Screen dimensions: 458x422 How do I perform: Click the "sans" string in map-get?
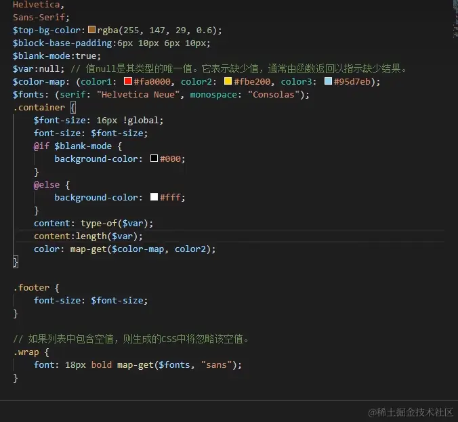coord(216,364)
